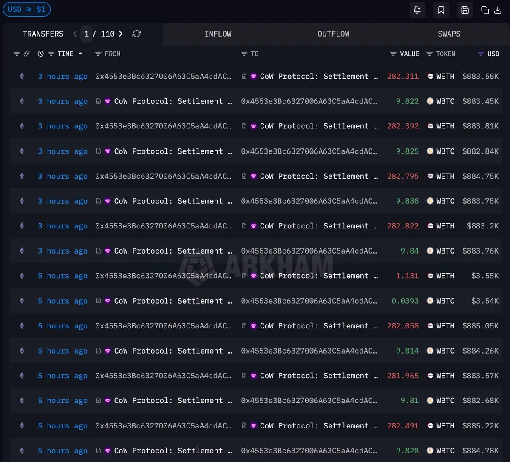The width and height of the screenshot is (510, 462).
Task: Click the save floppy disk icon
Action: click(x=465, y=10)
